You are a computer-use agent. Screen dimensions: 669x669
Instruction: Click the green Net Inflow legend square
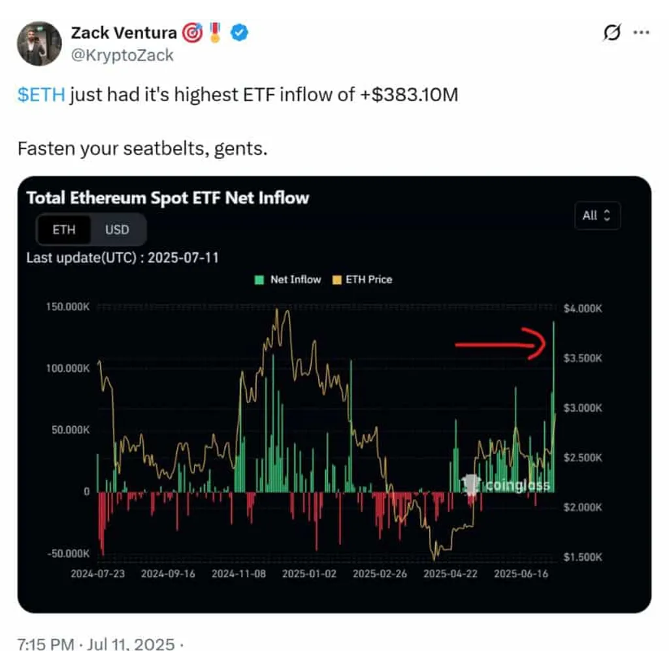point(259,280)
